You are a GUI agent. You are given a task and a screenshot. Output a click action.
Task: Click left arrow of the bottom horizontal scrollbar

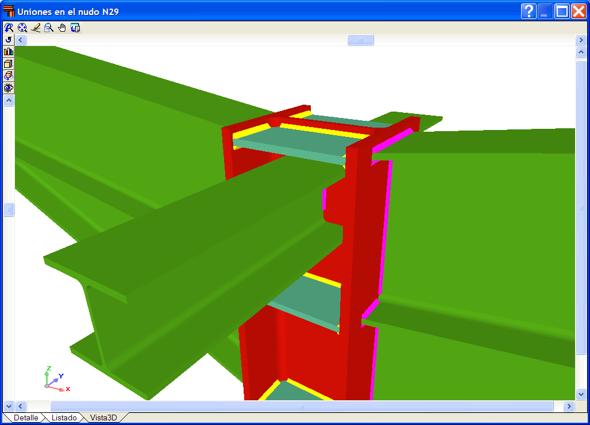point(21,406)
